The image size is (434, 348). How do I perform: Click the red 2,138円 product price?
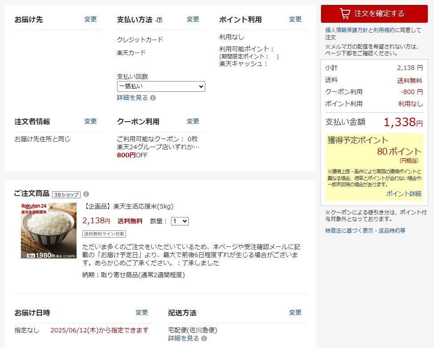pos(96,221)
